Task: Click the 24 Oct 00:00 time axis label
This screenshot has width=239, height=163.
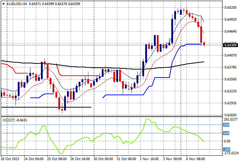Action: [34, 159]
